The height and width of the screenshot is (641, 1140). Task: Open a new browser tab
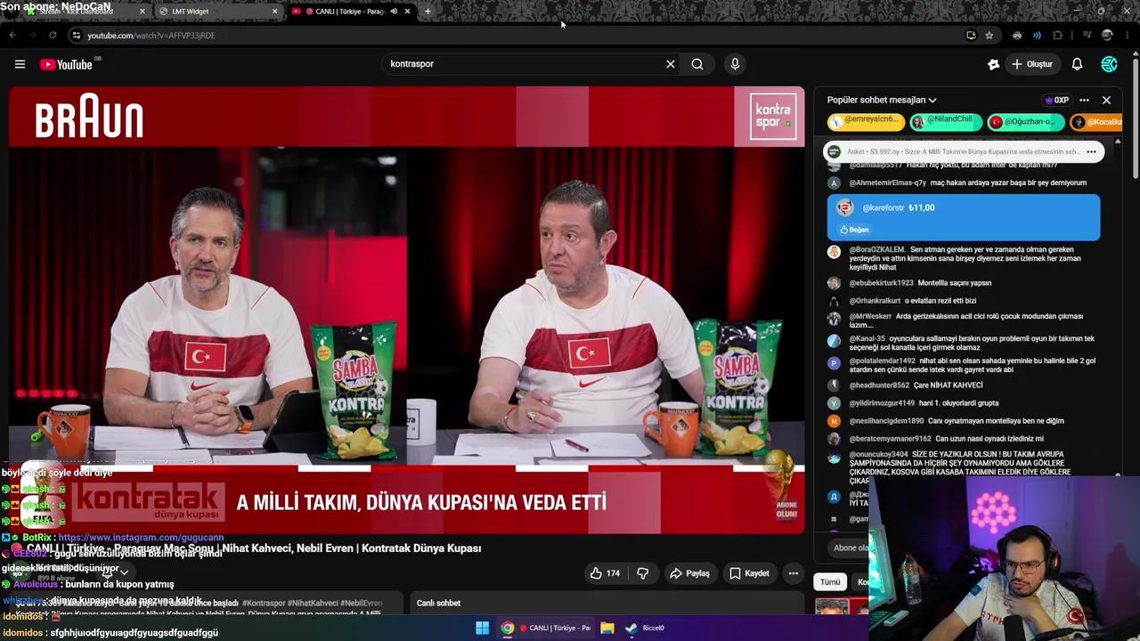click(427, 12)
